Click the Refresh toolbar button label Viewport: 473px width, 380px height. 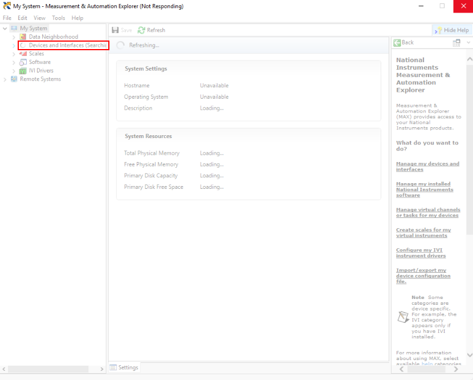[156, 30]
